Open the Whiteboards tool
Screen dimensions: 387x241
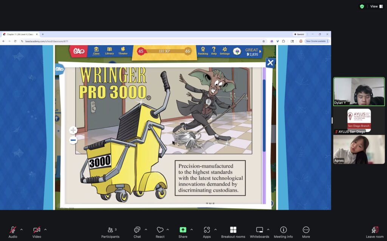tap(260, 230)
